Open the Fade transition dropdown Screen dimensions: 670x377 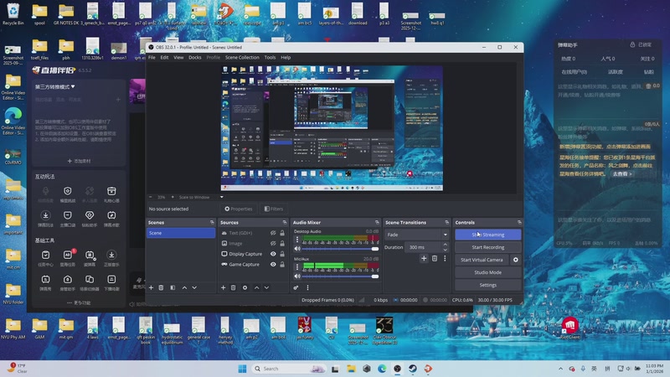click(x=416, y=235)
